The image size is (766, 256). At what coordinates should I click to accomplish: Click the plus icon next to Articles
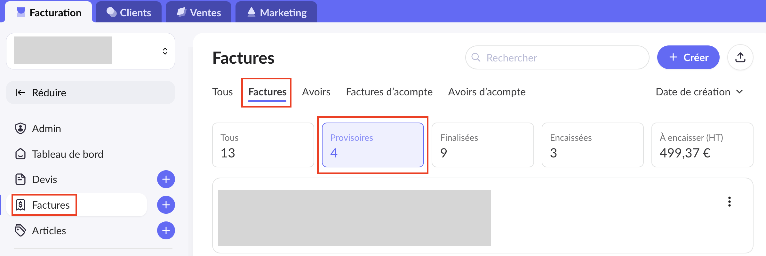[166, 230]
